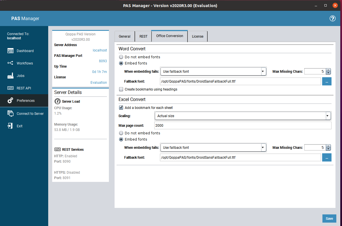Open REST API in the sidebar
Image resolution: width=342 pixels, height=226 pixels.
(x=24, y=88)
